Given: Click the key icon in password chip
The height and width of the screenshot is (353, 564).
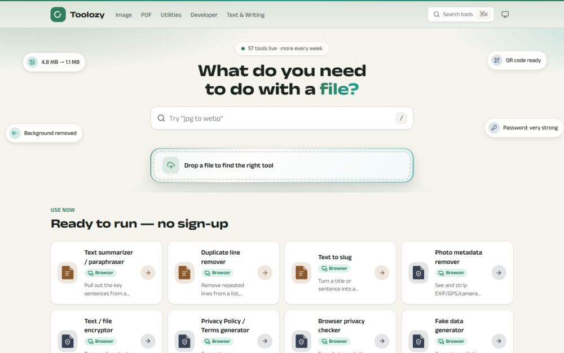Looking at the screenshot, I should [494, 128].
